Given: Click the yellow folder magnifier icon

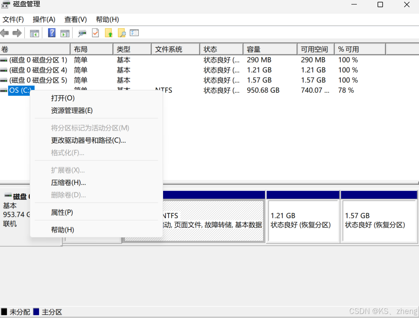Looking at the screenshot, I should (122, 33).
